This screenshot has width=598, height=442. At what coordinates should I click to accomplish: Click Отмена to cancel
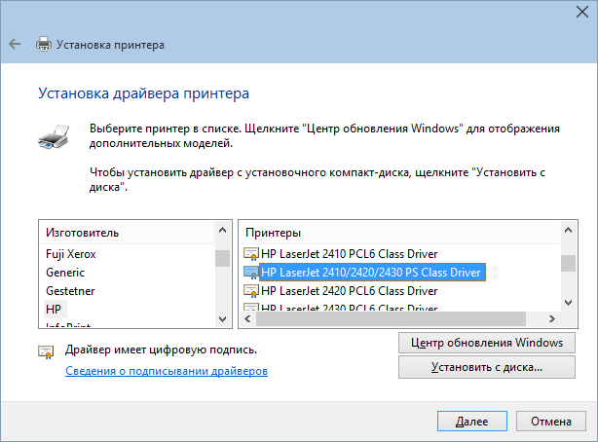coord(551,421)
